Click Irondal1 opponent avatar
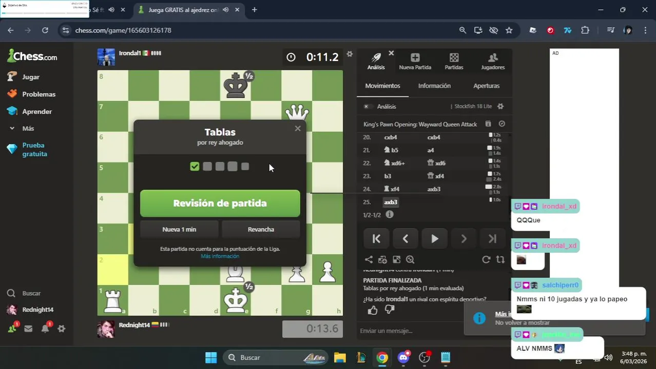Viewport: 656px width, 369px height. pos(106,57)
